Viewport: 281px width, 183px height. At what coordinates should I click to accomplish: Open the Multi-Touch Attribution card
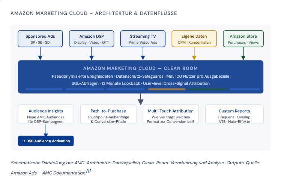[171, 114]
